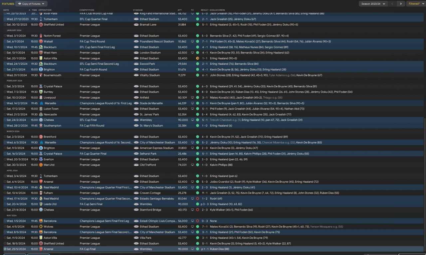Open the Estadio Santiago Bernabéu stadium link
426x255 pixels.
(x=157, y=199)
